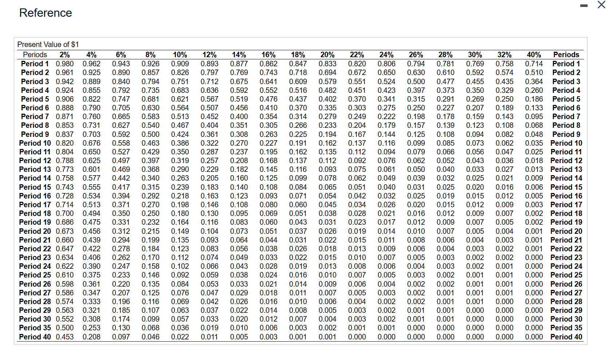The height and width of the screenshot is (358, 609).
Task: Click the Periods header next to the 2% column
Action: pyautogui.click(x=35, y=55)
